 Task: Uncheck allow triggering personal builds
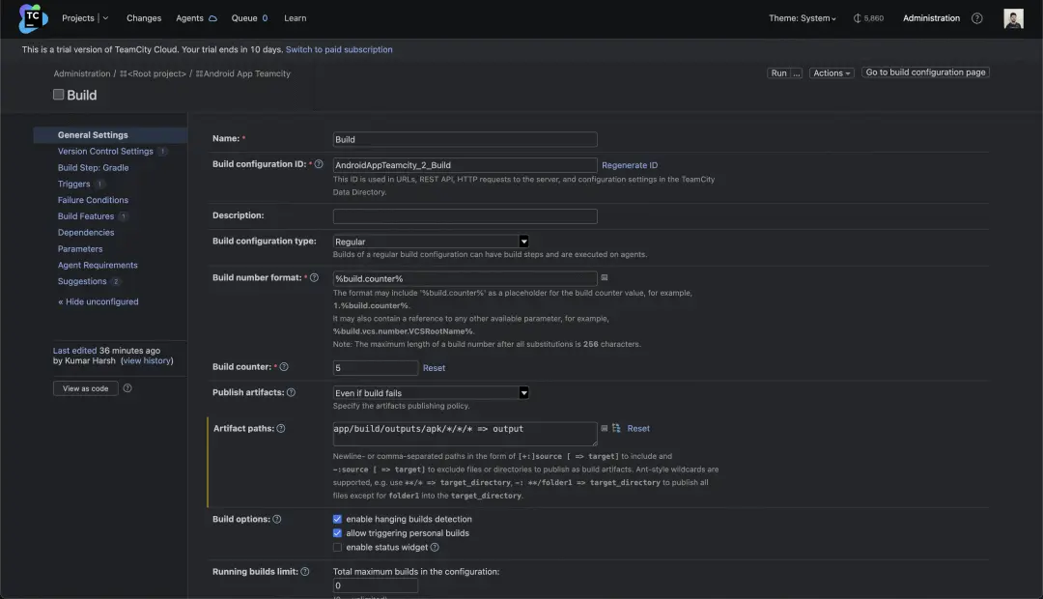coord(338,533)
